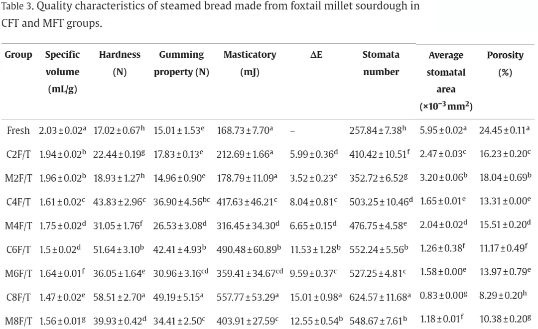Click the Specific volume column header
The image size is (538, 329).
pyautogui.click(x=62, y=72)
